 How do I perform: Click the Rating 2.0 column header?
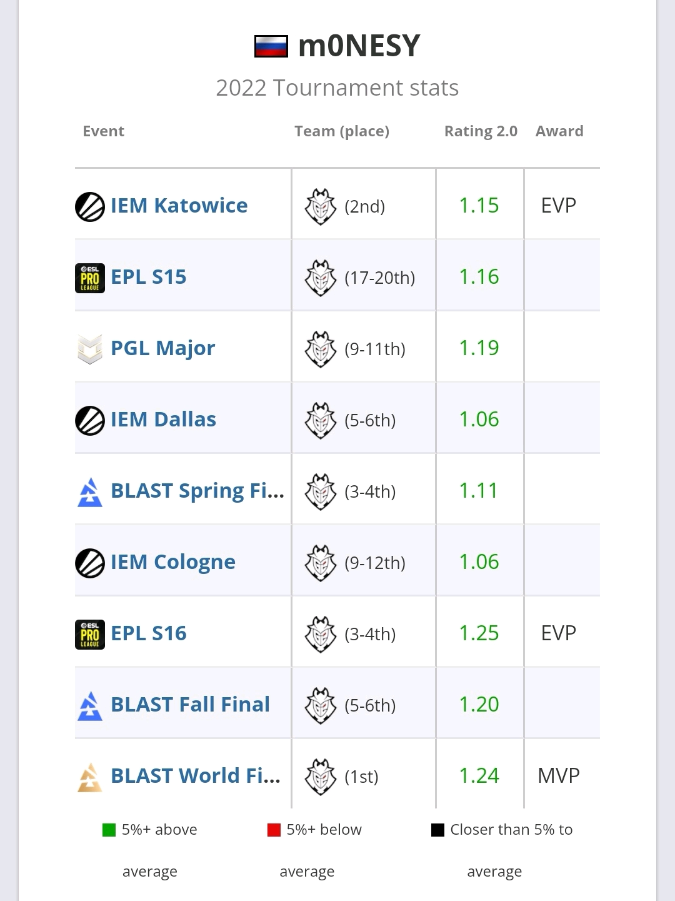tap(481, 131)
